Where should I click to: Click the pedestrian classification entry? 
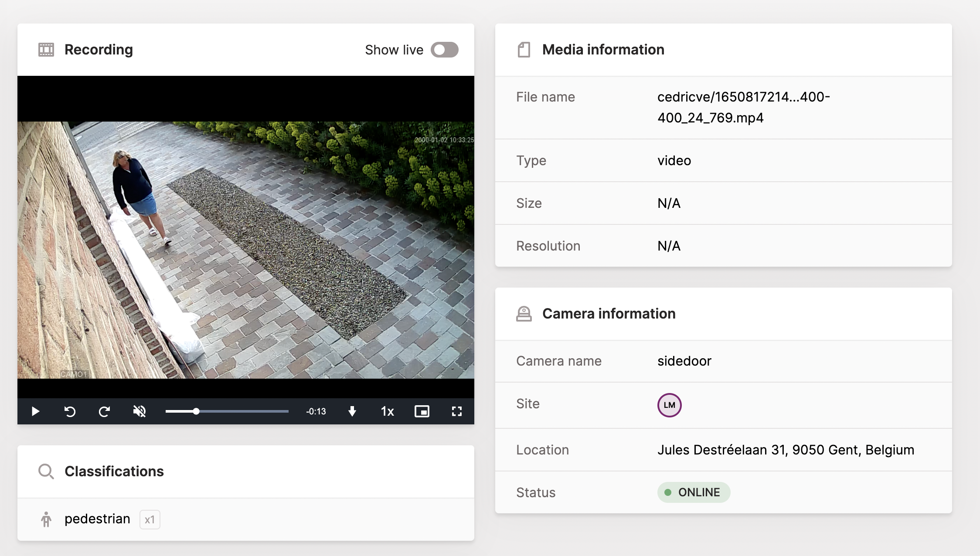tap(97, 519)
